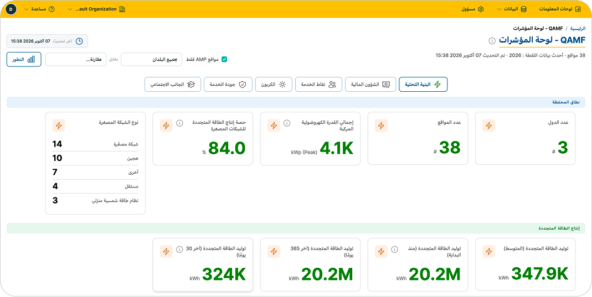Click the أخرى row showing 7

pyautogui.click(x=95, y=172)
